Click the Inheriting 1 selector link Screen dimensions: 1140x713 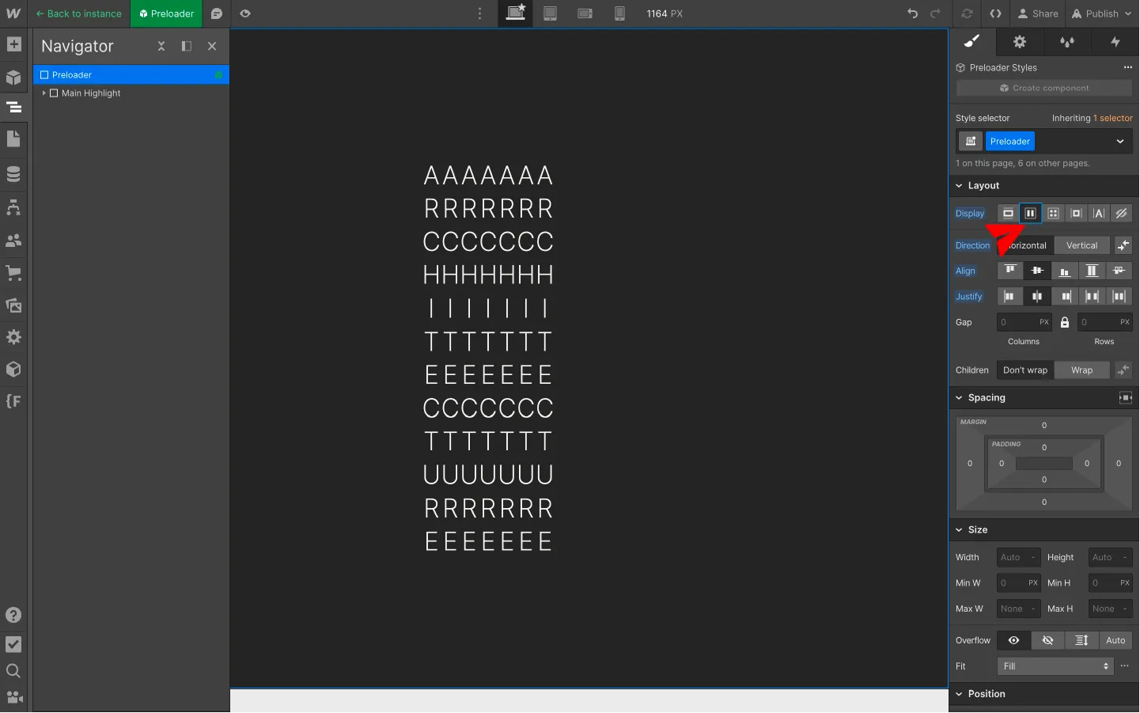click(1093, 118)
